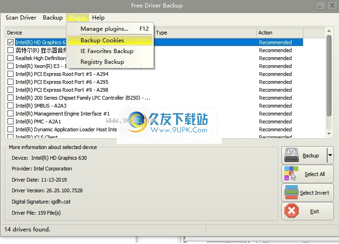Check the LPC Controller (B250) checkbox
Viewport: 339px width, 244px height.
[x=10, y=98]
